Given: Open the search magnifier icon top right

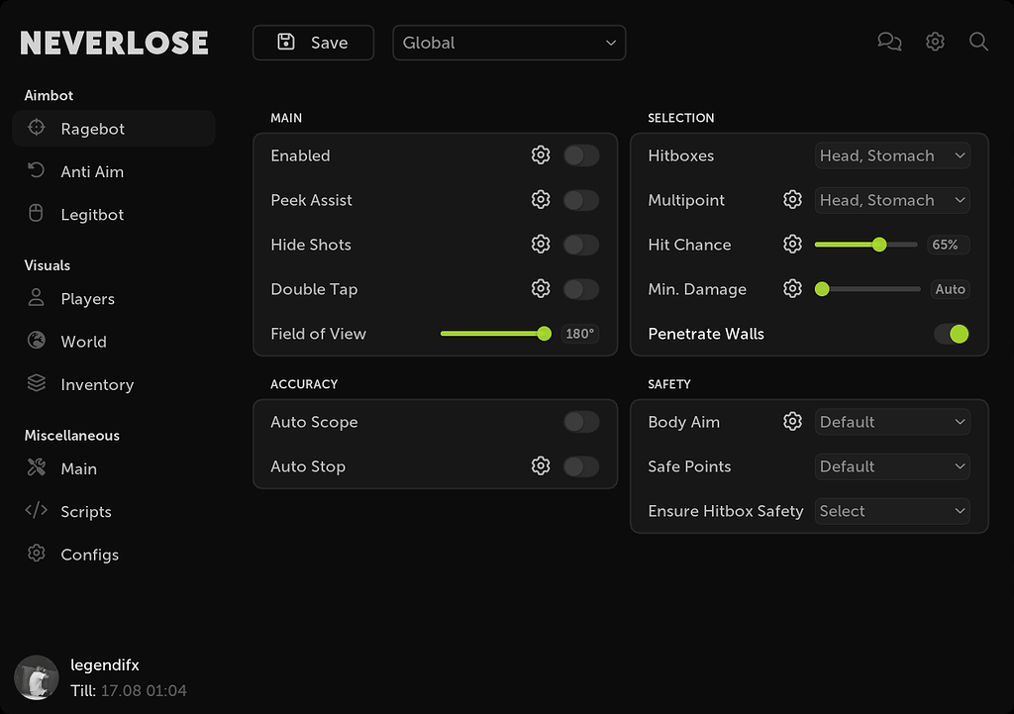Looking at the screenshot, I should 978,42.
